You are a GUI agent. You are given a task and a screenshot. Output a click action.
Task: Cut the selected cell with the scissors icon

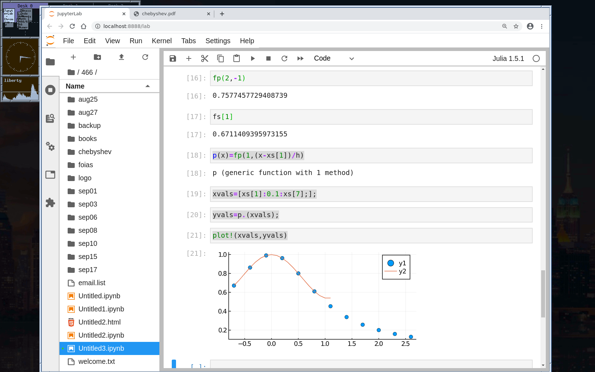205,58
